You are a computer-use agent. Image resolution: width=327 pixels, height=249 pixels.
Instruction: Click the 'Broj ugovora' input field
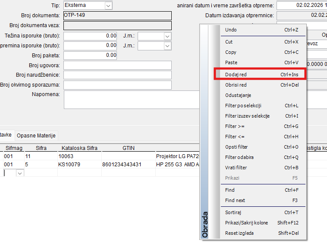point(117,65)
